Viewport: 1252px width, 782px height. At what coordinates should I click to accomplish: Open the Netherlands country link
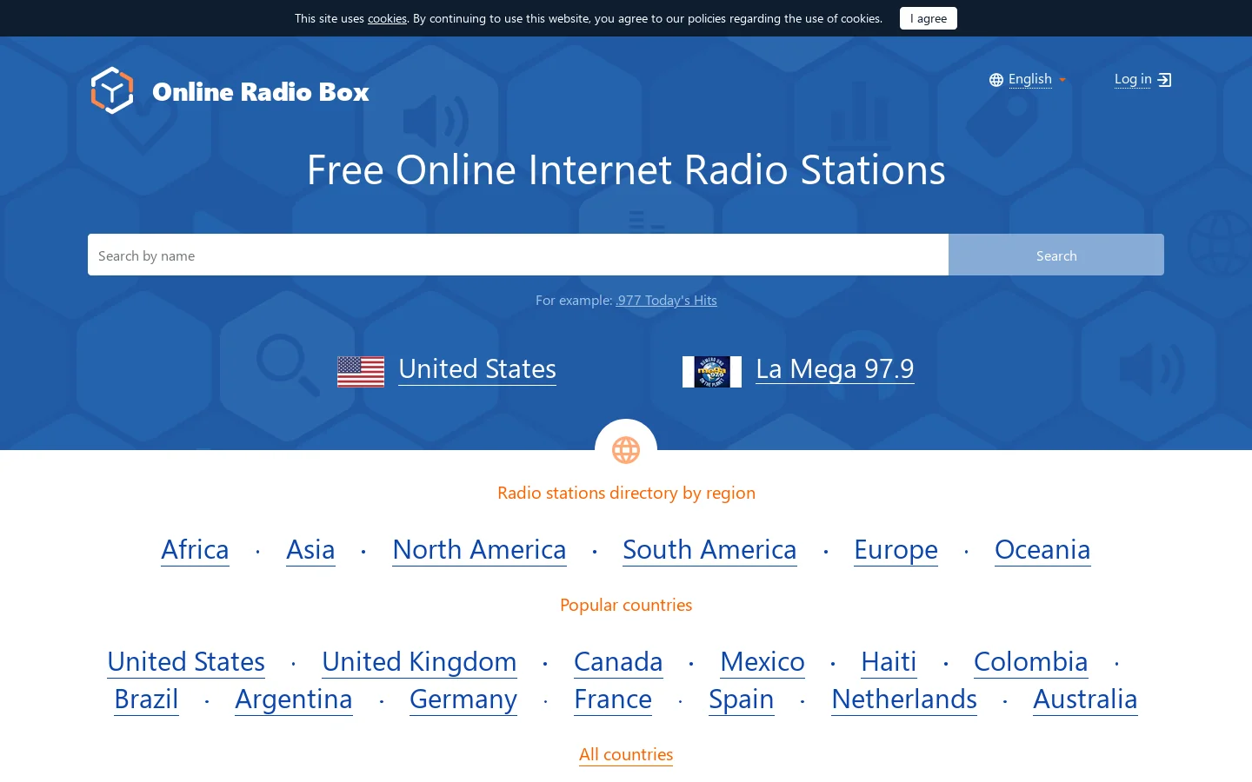click(904, 699)
